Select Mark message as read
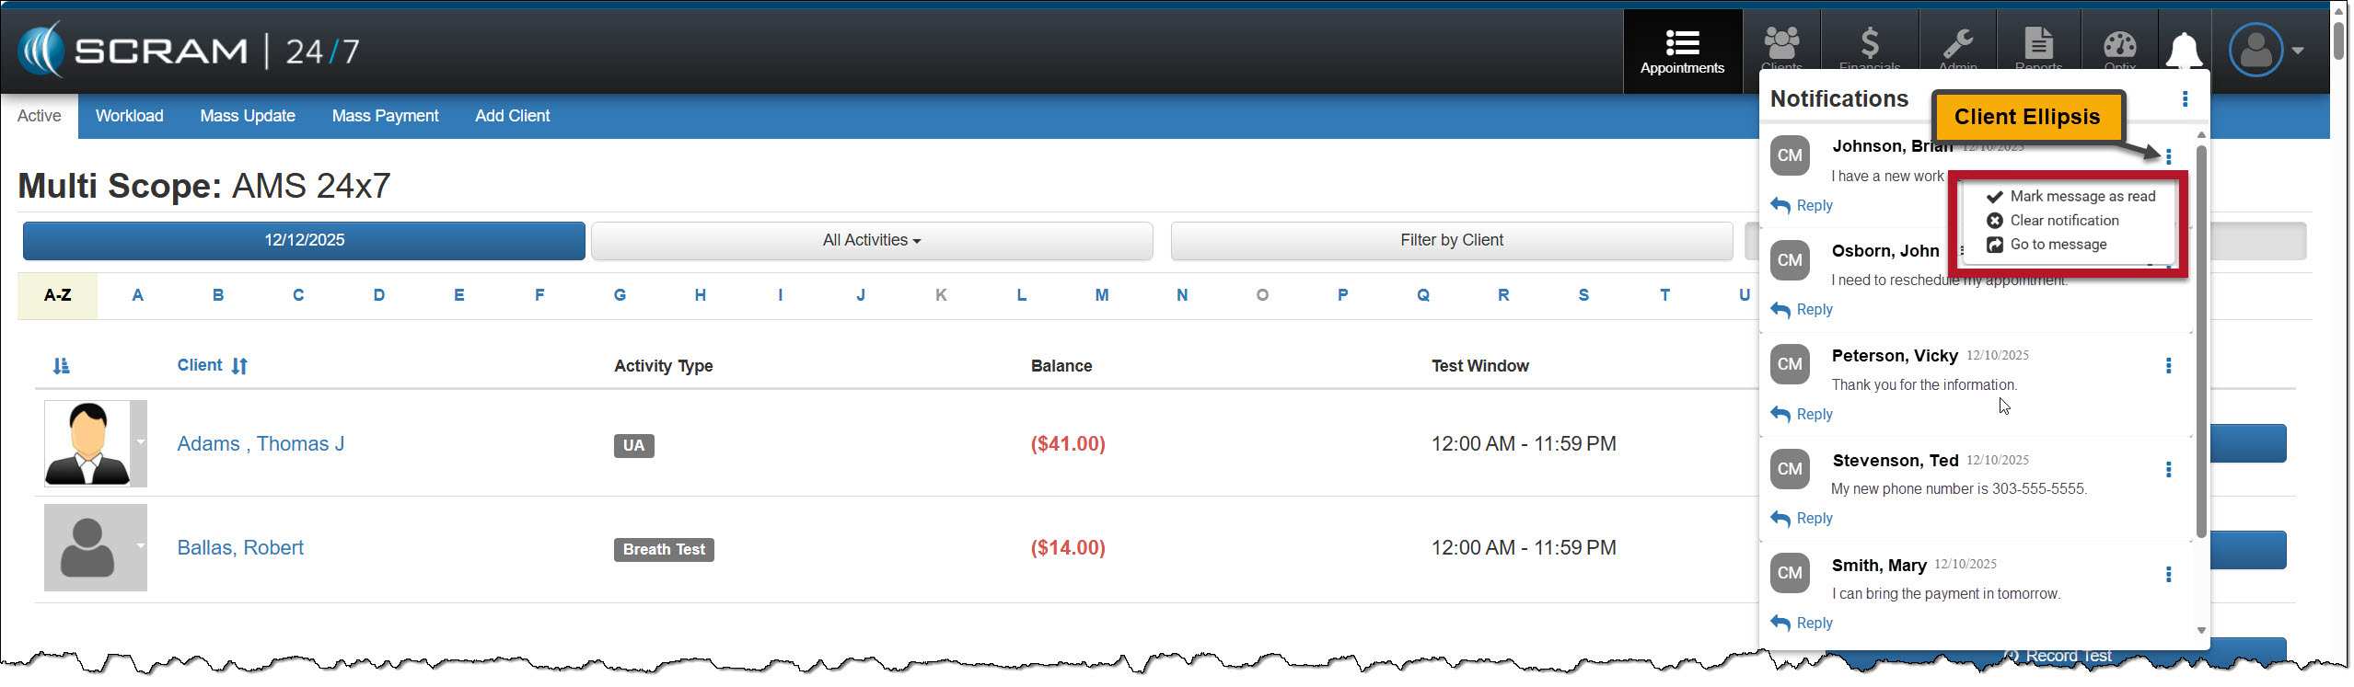 [x=2081, y=197]
